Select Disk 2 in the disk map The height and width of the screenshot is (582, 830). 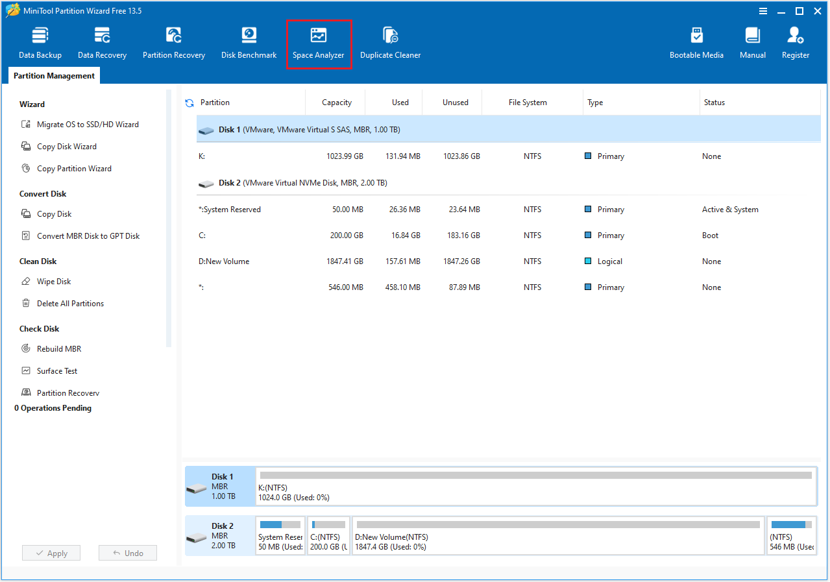click(219, 535)
